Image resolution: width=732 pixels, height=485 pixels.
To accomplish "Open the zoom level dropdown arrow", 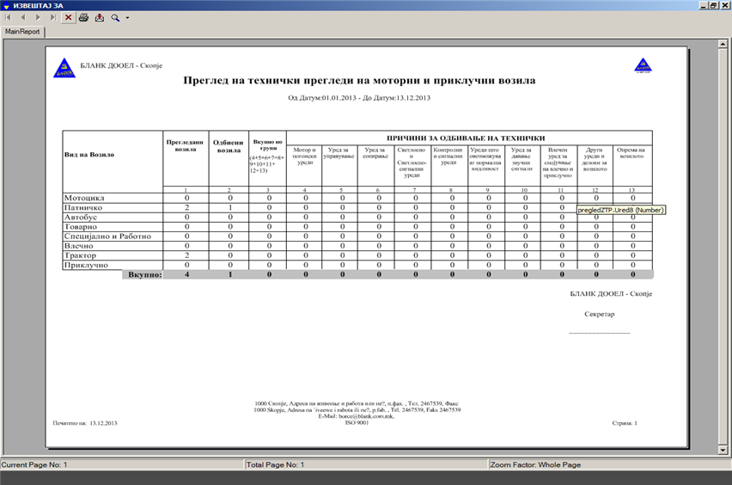I will 127,17.
